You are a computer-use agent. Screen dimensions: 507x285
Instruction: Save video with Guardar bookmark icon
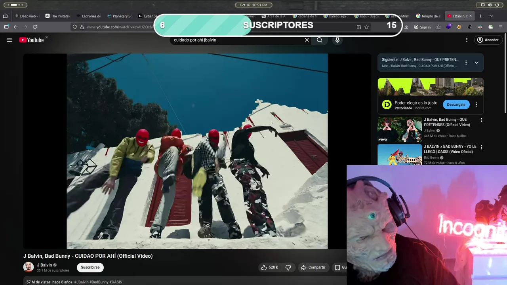point(339,268)
